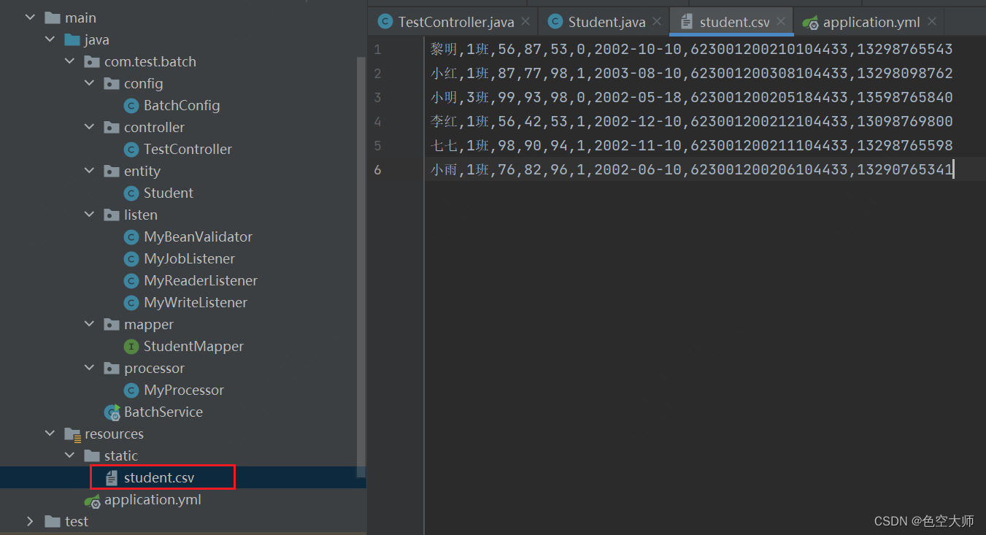Image resolution: width=986 pixels, height=535 pixels.
Task: Close the application.yml tab
Action: [932, 22]
